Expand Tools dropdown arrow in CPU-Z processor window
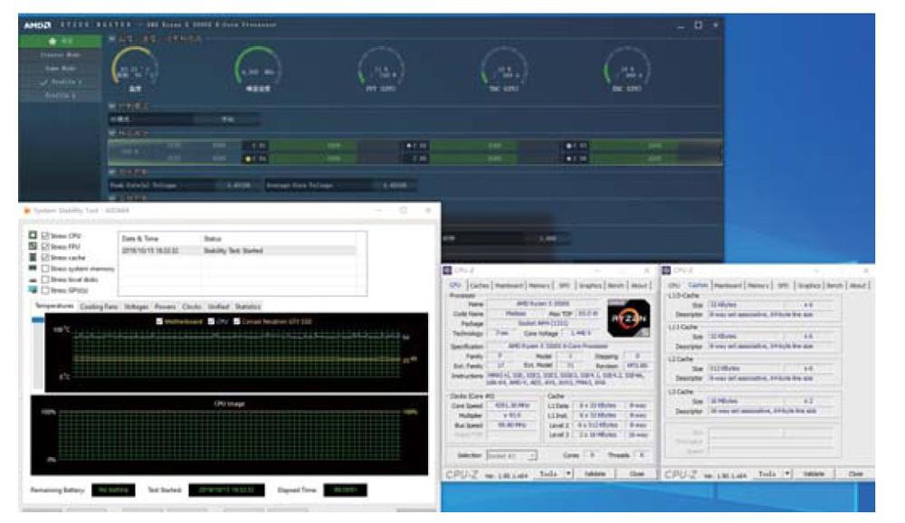 tap(568, 474)
